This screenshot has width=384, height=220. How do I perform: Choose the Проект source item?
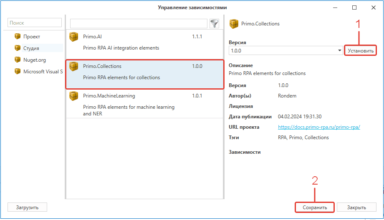(32, 36)
